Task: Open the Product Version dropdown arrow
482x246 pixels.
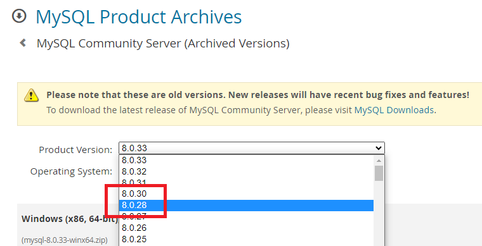Action: (379, 148)
